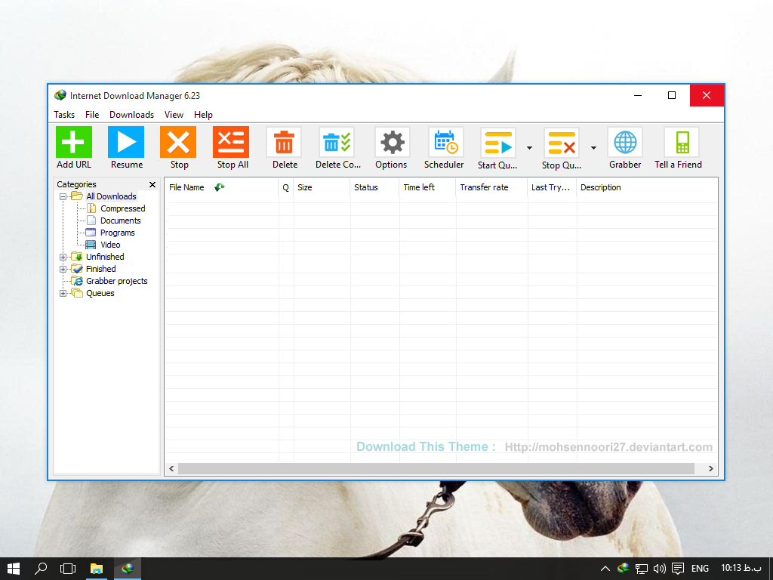Open the Help menu
This screenshot has height=580, width=773.
[x=203, y=115]
